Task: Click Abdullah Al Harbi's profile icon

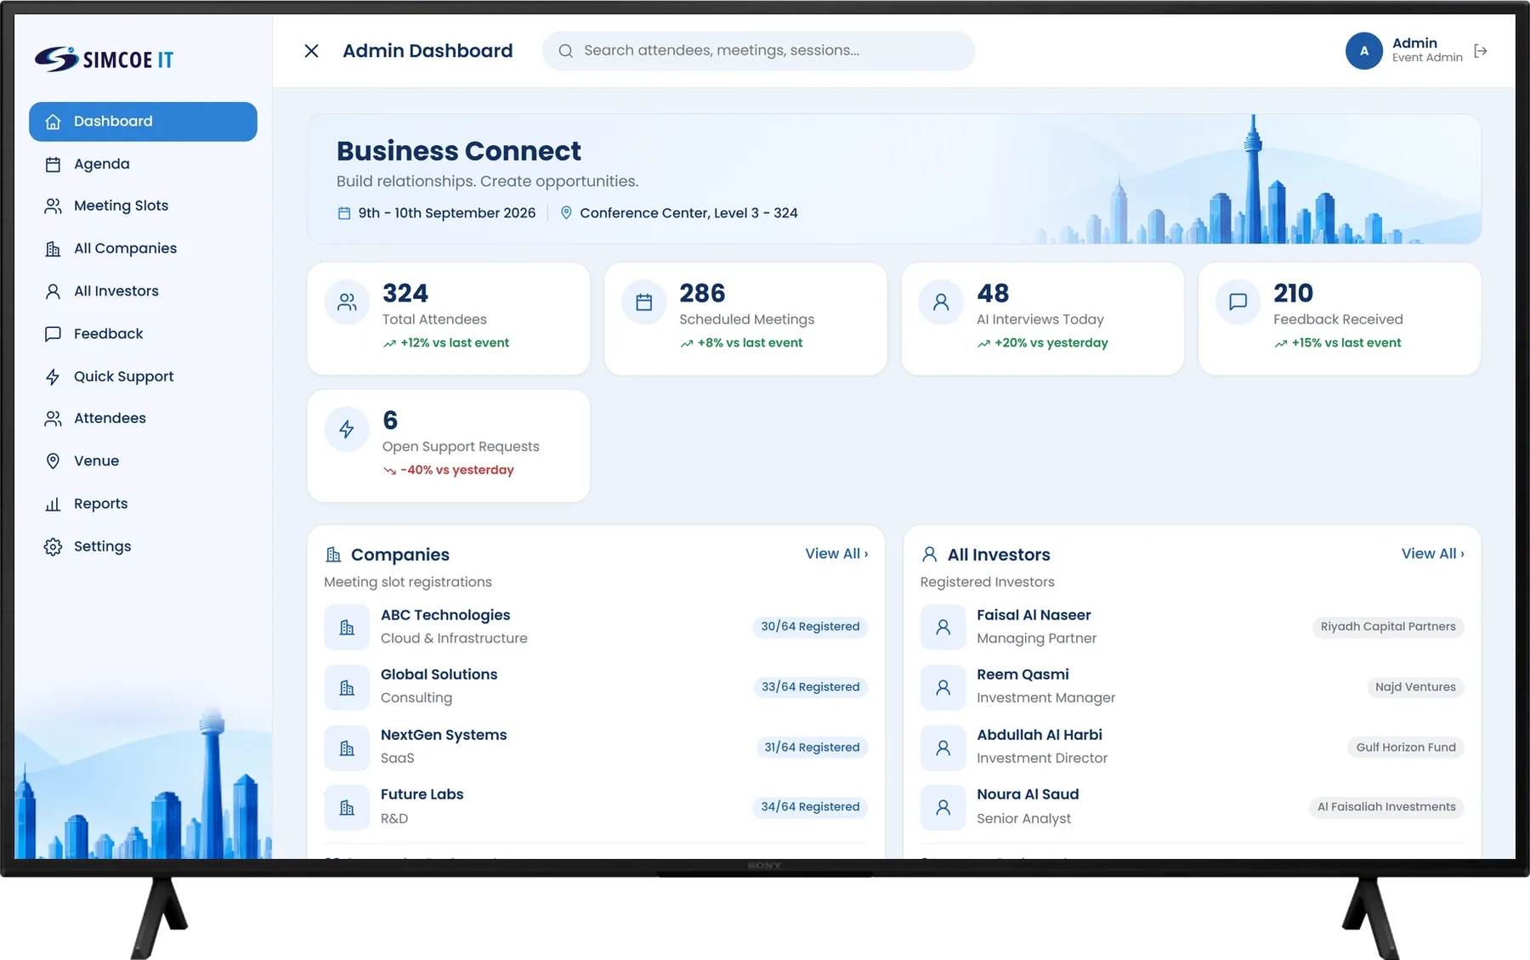Action: click(943, 748)
